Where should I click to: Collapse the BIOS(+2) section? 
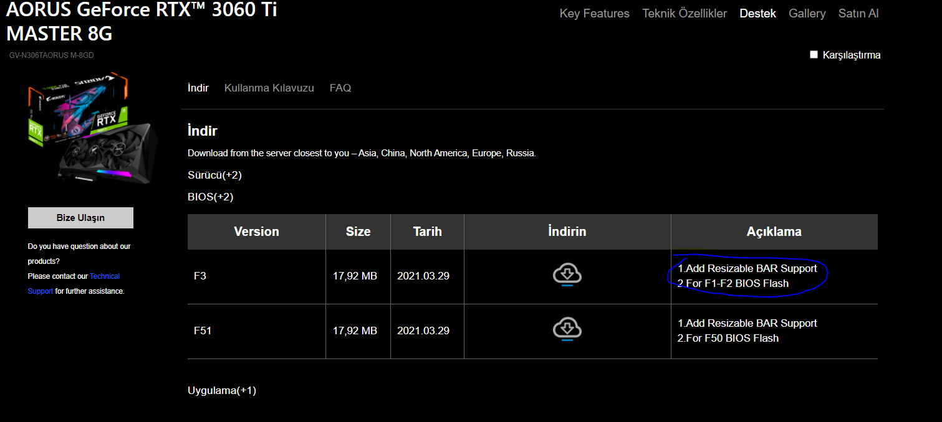(210, 197)
